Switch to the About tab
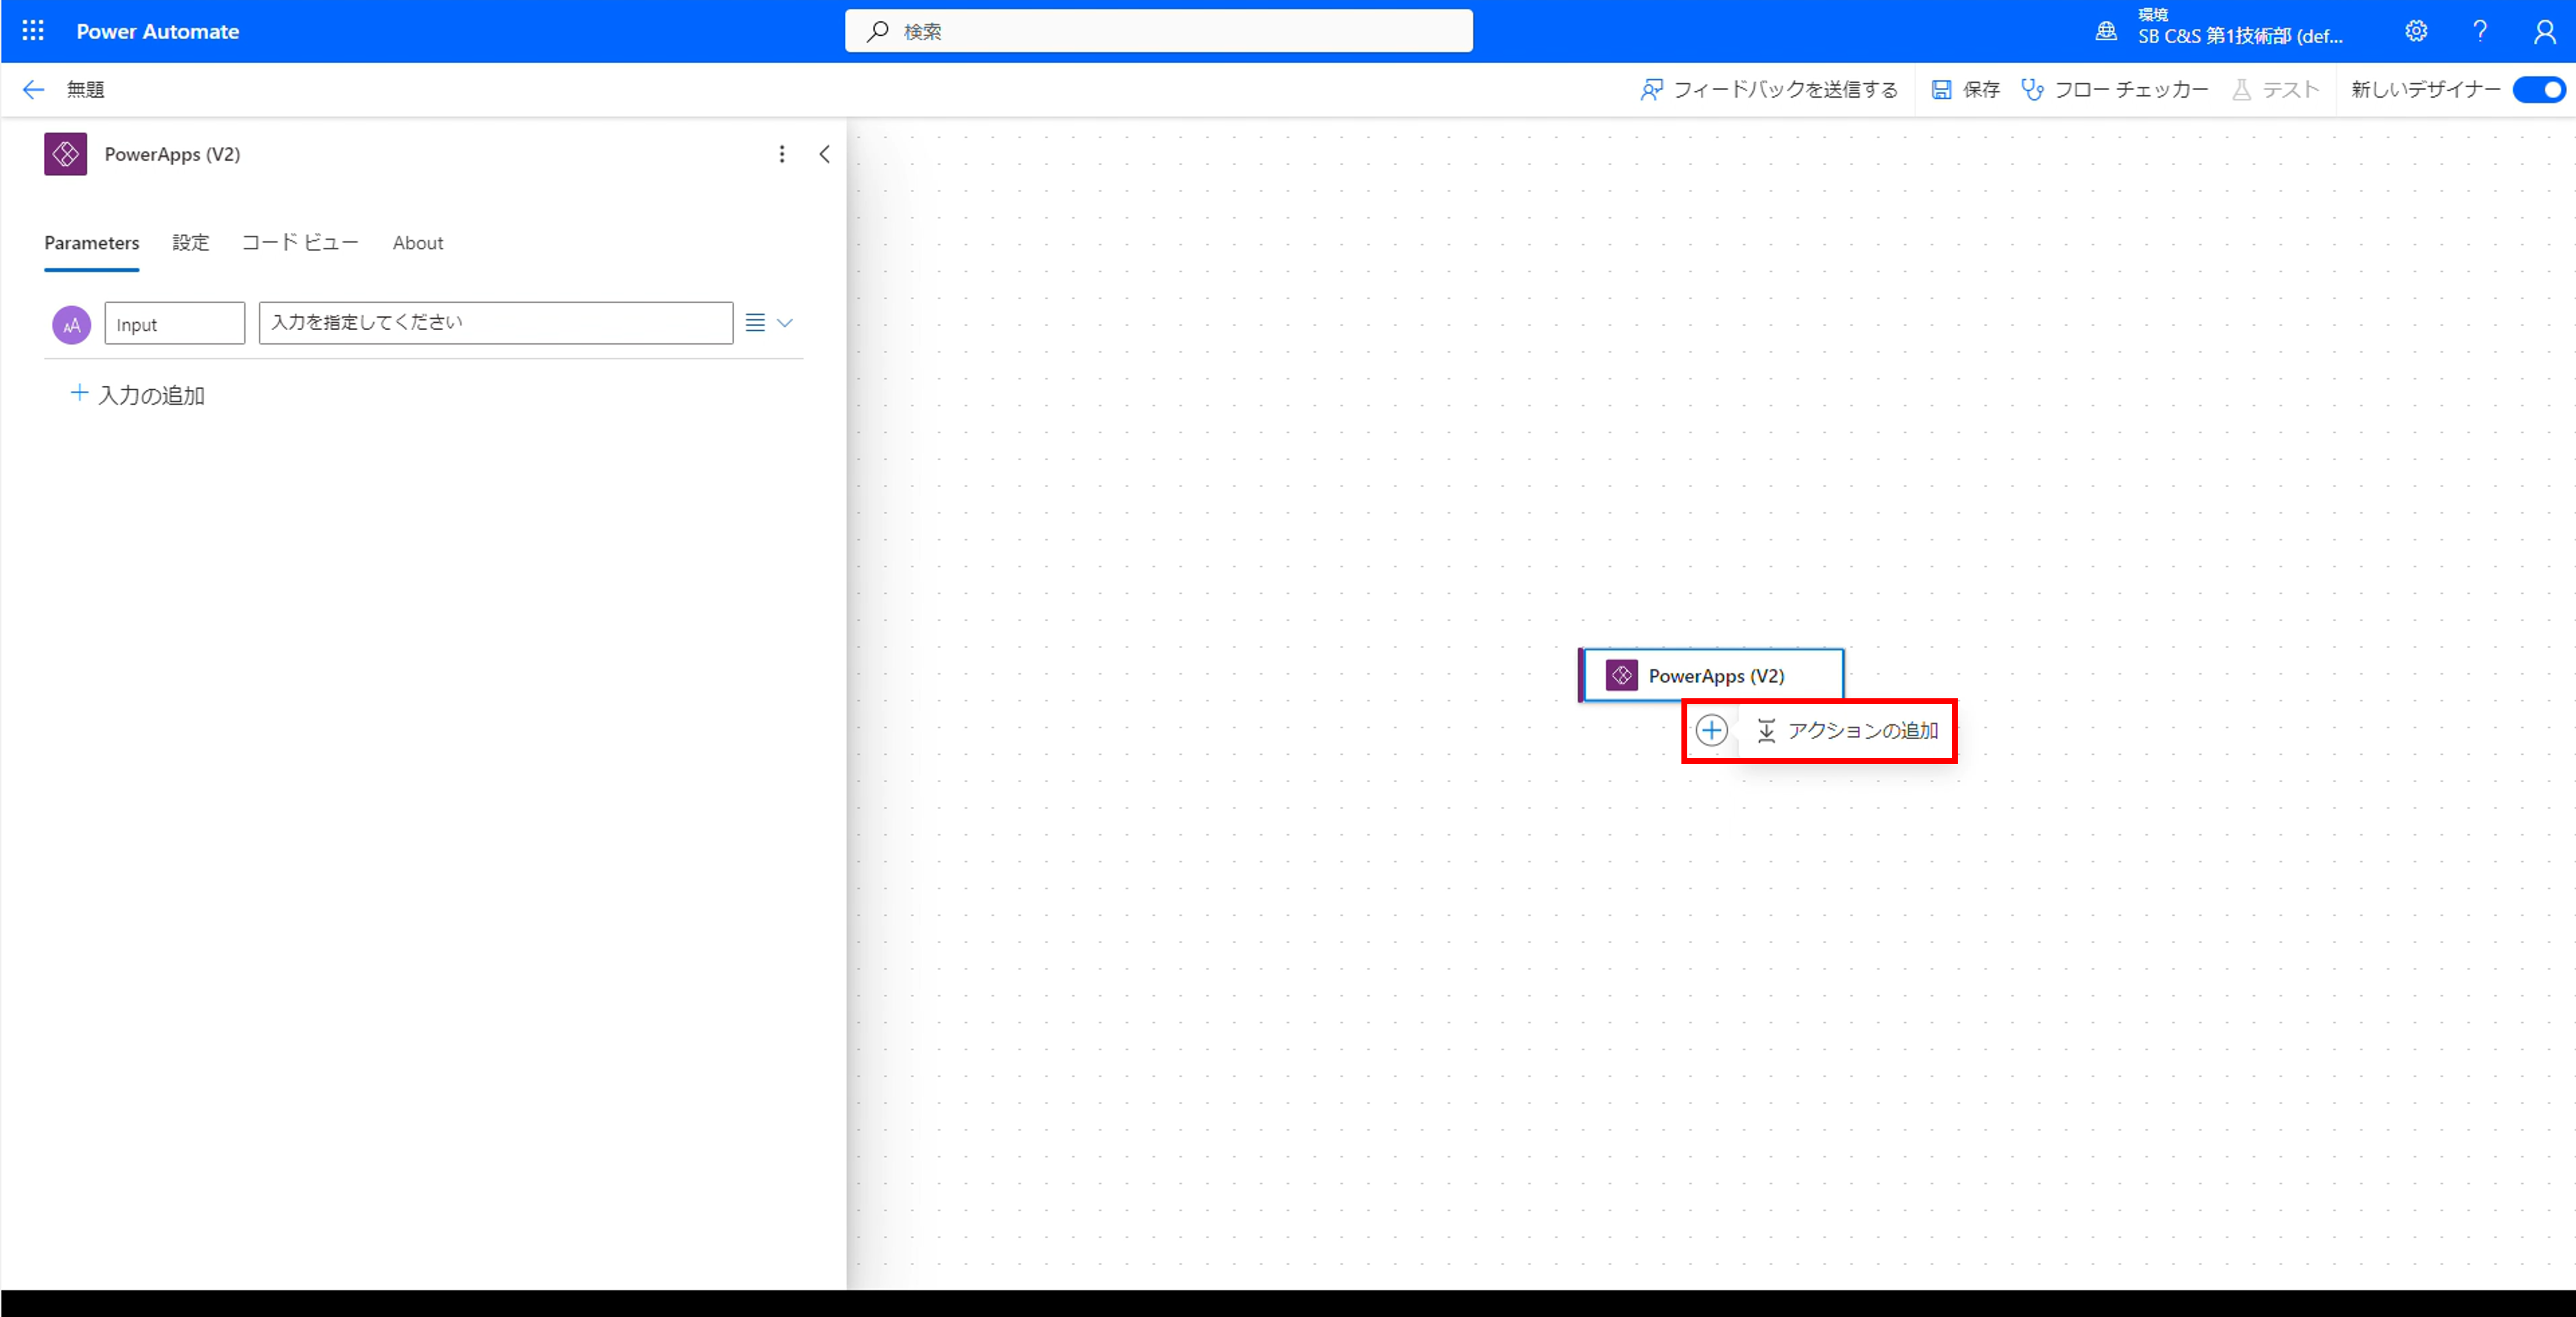Viewport: 2576px width, 1317px height. point(418,243)
